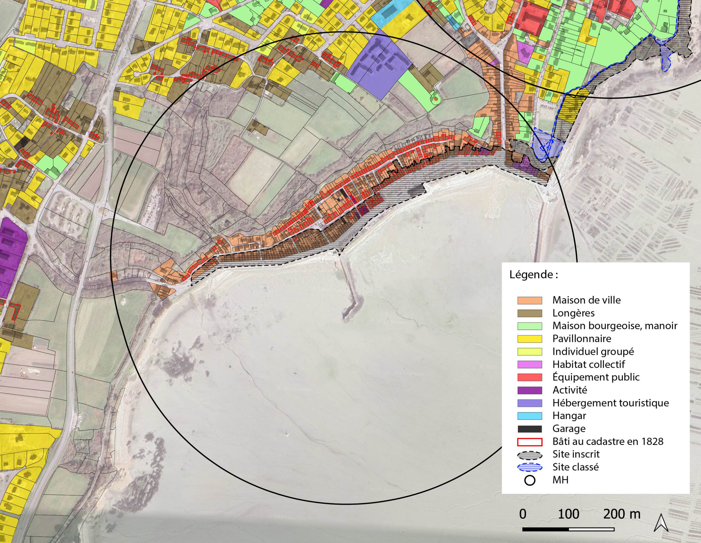701x543 pixels.
Task: Click the Pavillonnaire yellow legend swatch
Action: pos(530,339)
